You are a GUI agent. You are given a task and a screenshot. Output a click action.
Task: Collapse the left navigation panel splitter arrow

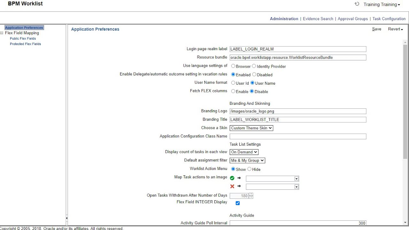pyautogui.click(x=66, y=218)
